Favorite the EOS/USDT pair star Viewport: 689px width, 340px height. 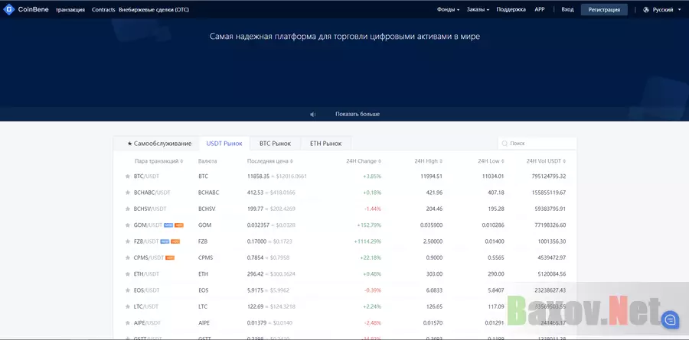pos(127,290)
